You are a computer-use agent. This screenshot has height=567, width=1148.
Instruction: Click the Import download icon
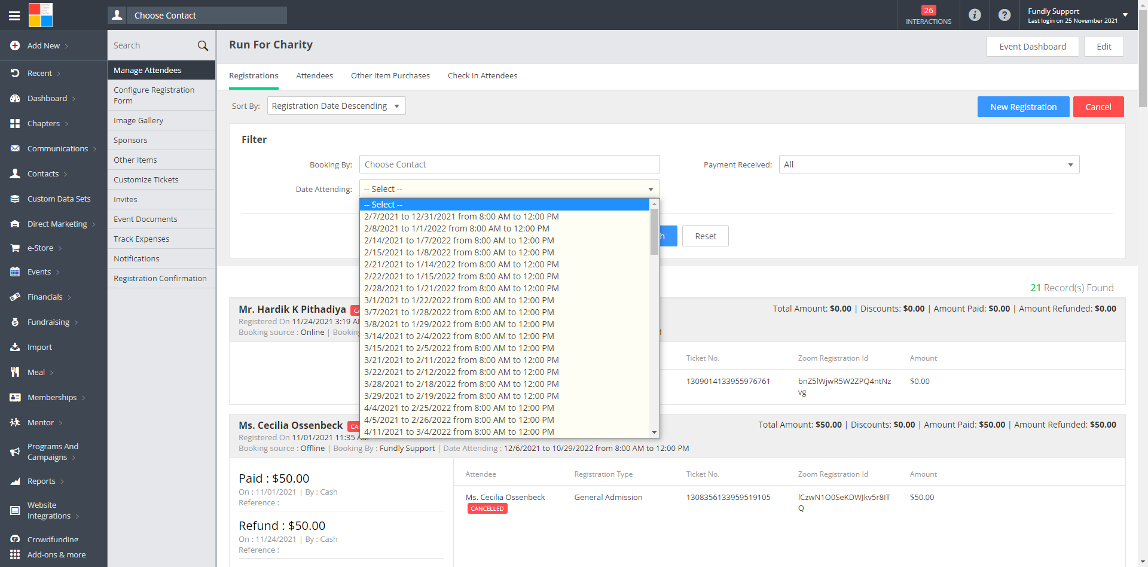tap(15, 347)
